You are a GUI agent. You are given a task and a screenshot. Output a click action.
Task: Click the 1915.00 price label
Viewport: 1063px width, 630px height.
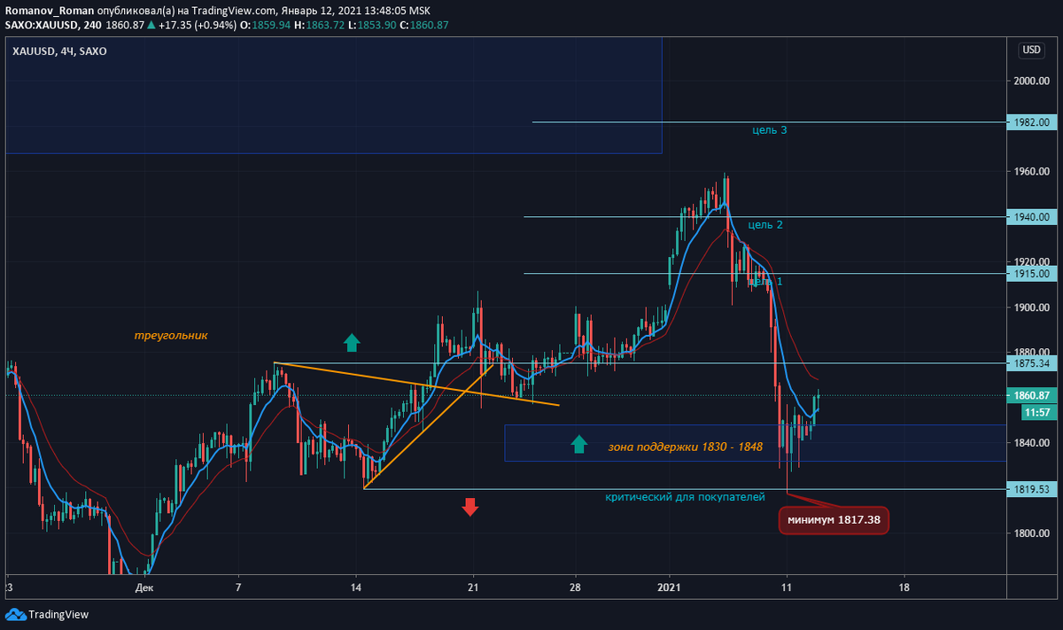tap(1032, 274)
